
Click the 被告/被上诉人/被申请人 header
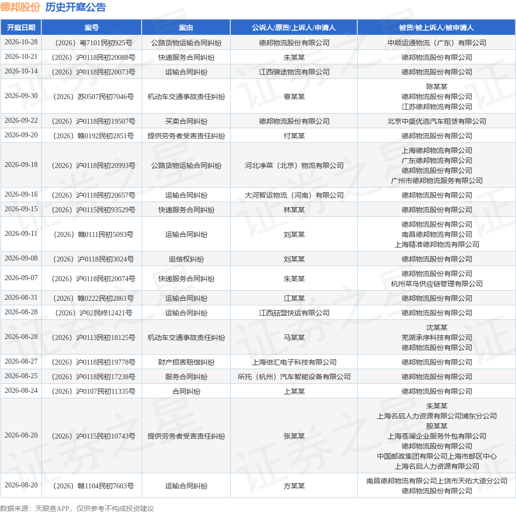[436, 28]
